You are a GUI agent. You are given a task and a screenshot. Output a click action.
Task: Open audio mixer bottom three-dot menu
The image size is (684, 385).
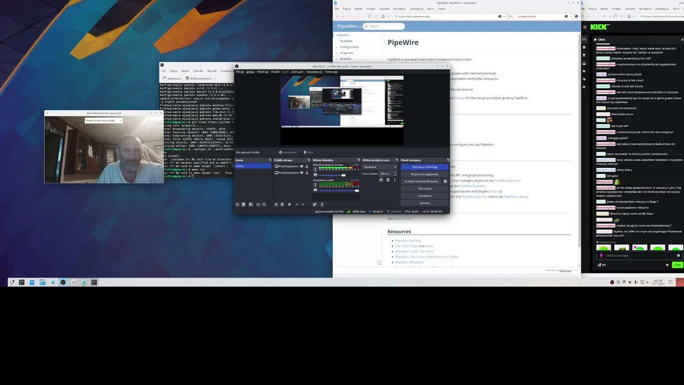coord(322,204)
